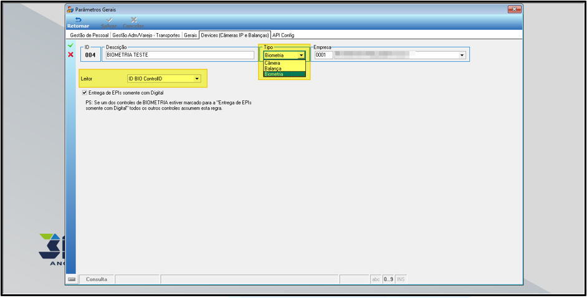The image size is (587, 298).
Task: Click the Retornar toolbar button
Action: [78, 23]
